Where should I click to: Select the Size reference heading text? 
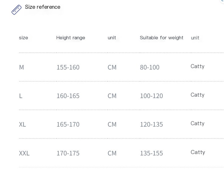point(43,7)
